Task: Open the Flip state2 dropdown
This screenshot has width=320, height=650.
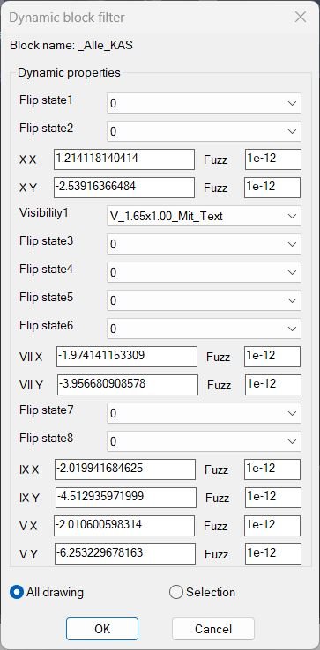Action: [x=204, y=131]
